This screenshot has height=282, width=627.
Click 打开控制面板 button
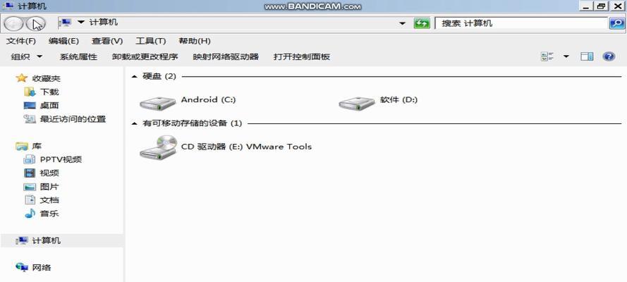point(302,56)
